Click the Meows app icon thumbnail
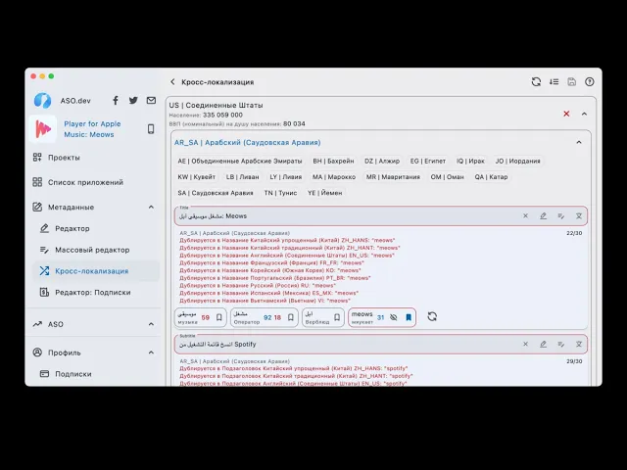This screenshot has width=627, height=470. click(x=43, y=128)
